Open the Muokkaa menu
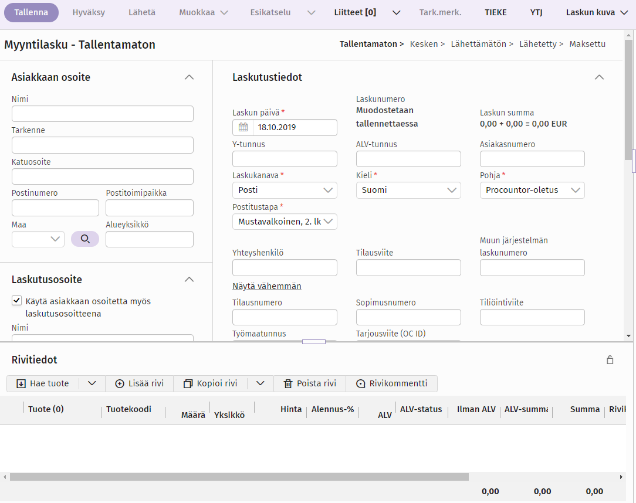The width and height of the screenshot is (636, 503). pyautogui.click(x=203, y=12)
